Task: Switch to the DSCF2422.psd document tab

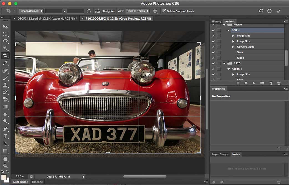Action: click(x=47, y=19)
